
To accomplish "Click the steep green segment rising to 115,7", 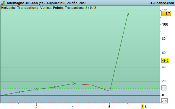I will click(x=119, y=53).
